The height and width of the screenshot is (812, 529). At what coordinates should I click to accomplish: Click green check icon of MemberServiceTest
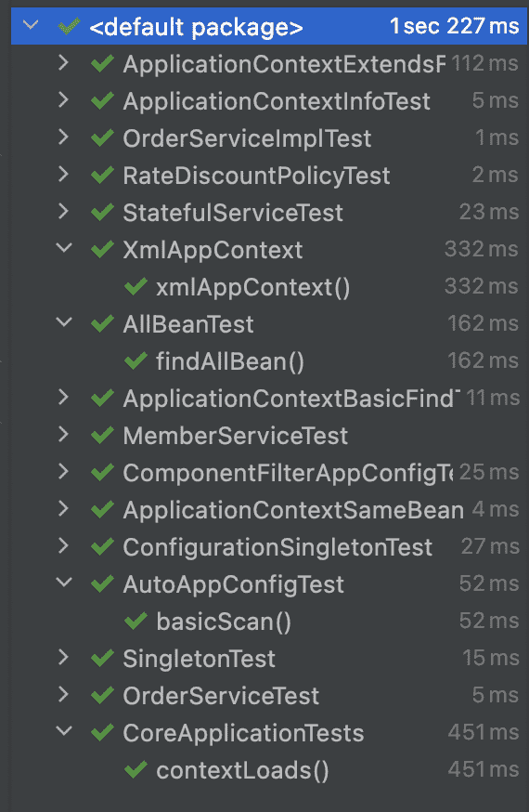coord(102,436)
